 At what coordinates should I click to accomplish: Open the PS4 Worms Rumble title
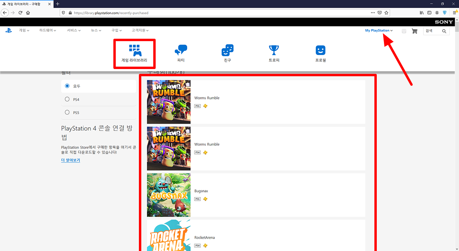click(207, 144)
